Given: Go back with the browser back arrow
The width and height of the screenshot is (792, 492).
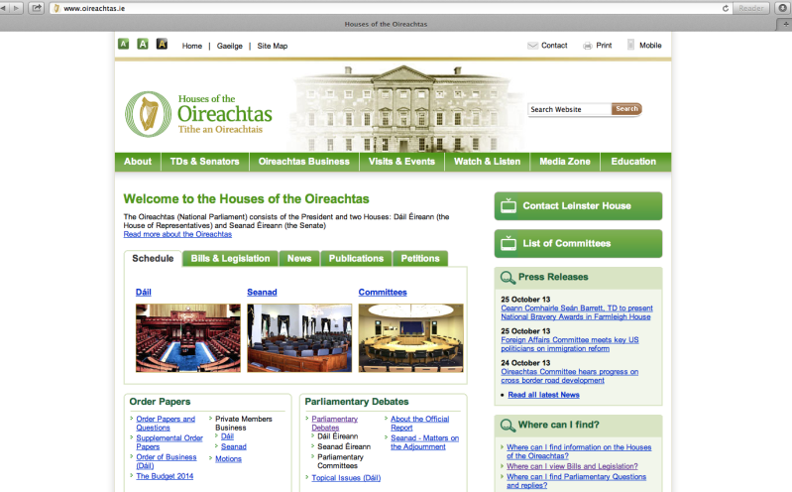Looking at the screenshot, I should coord(4,8).
